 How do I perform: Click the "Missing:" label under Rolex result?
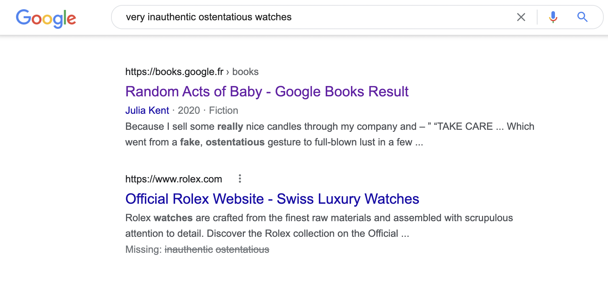tap(143, 250)
